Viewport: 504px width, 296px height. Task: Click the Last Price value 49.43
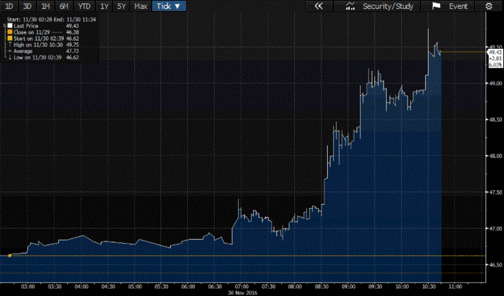pos(72,26)
